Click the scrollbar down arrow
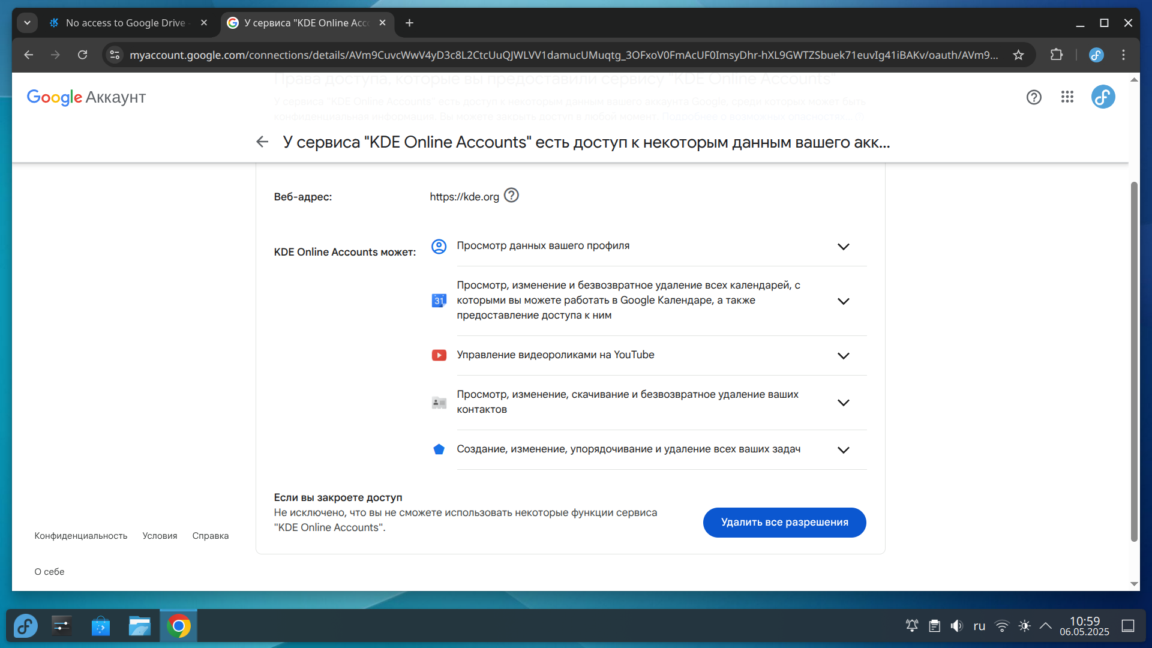1152x648 pixels. point(1134,584)
